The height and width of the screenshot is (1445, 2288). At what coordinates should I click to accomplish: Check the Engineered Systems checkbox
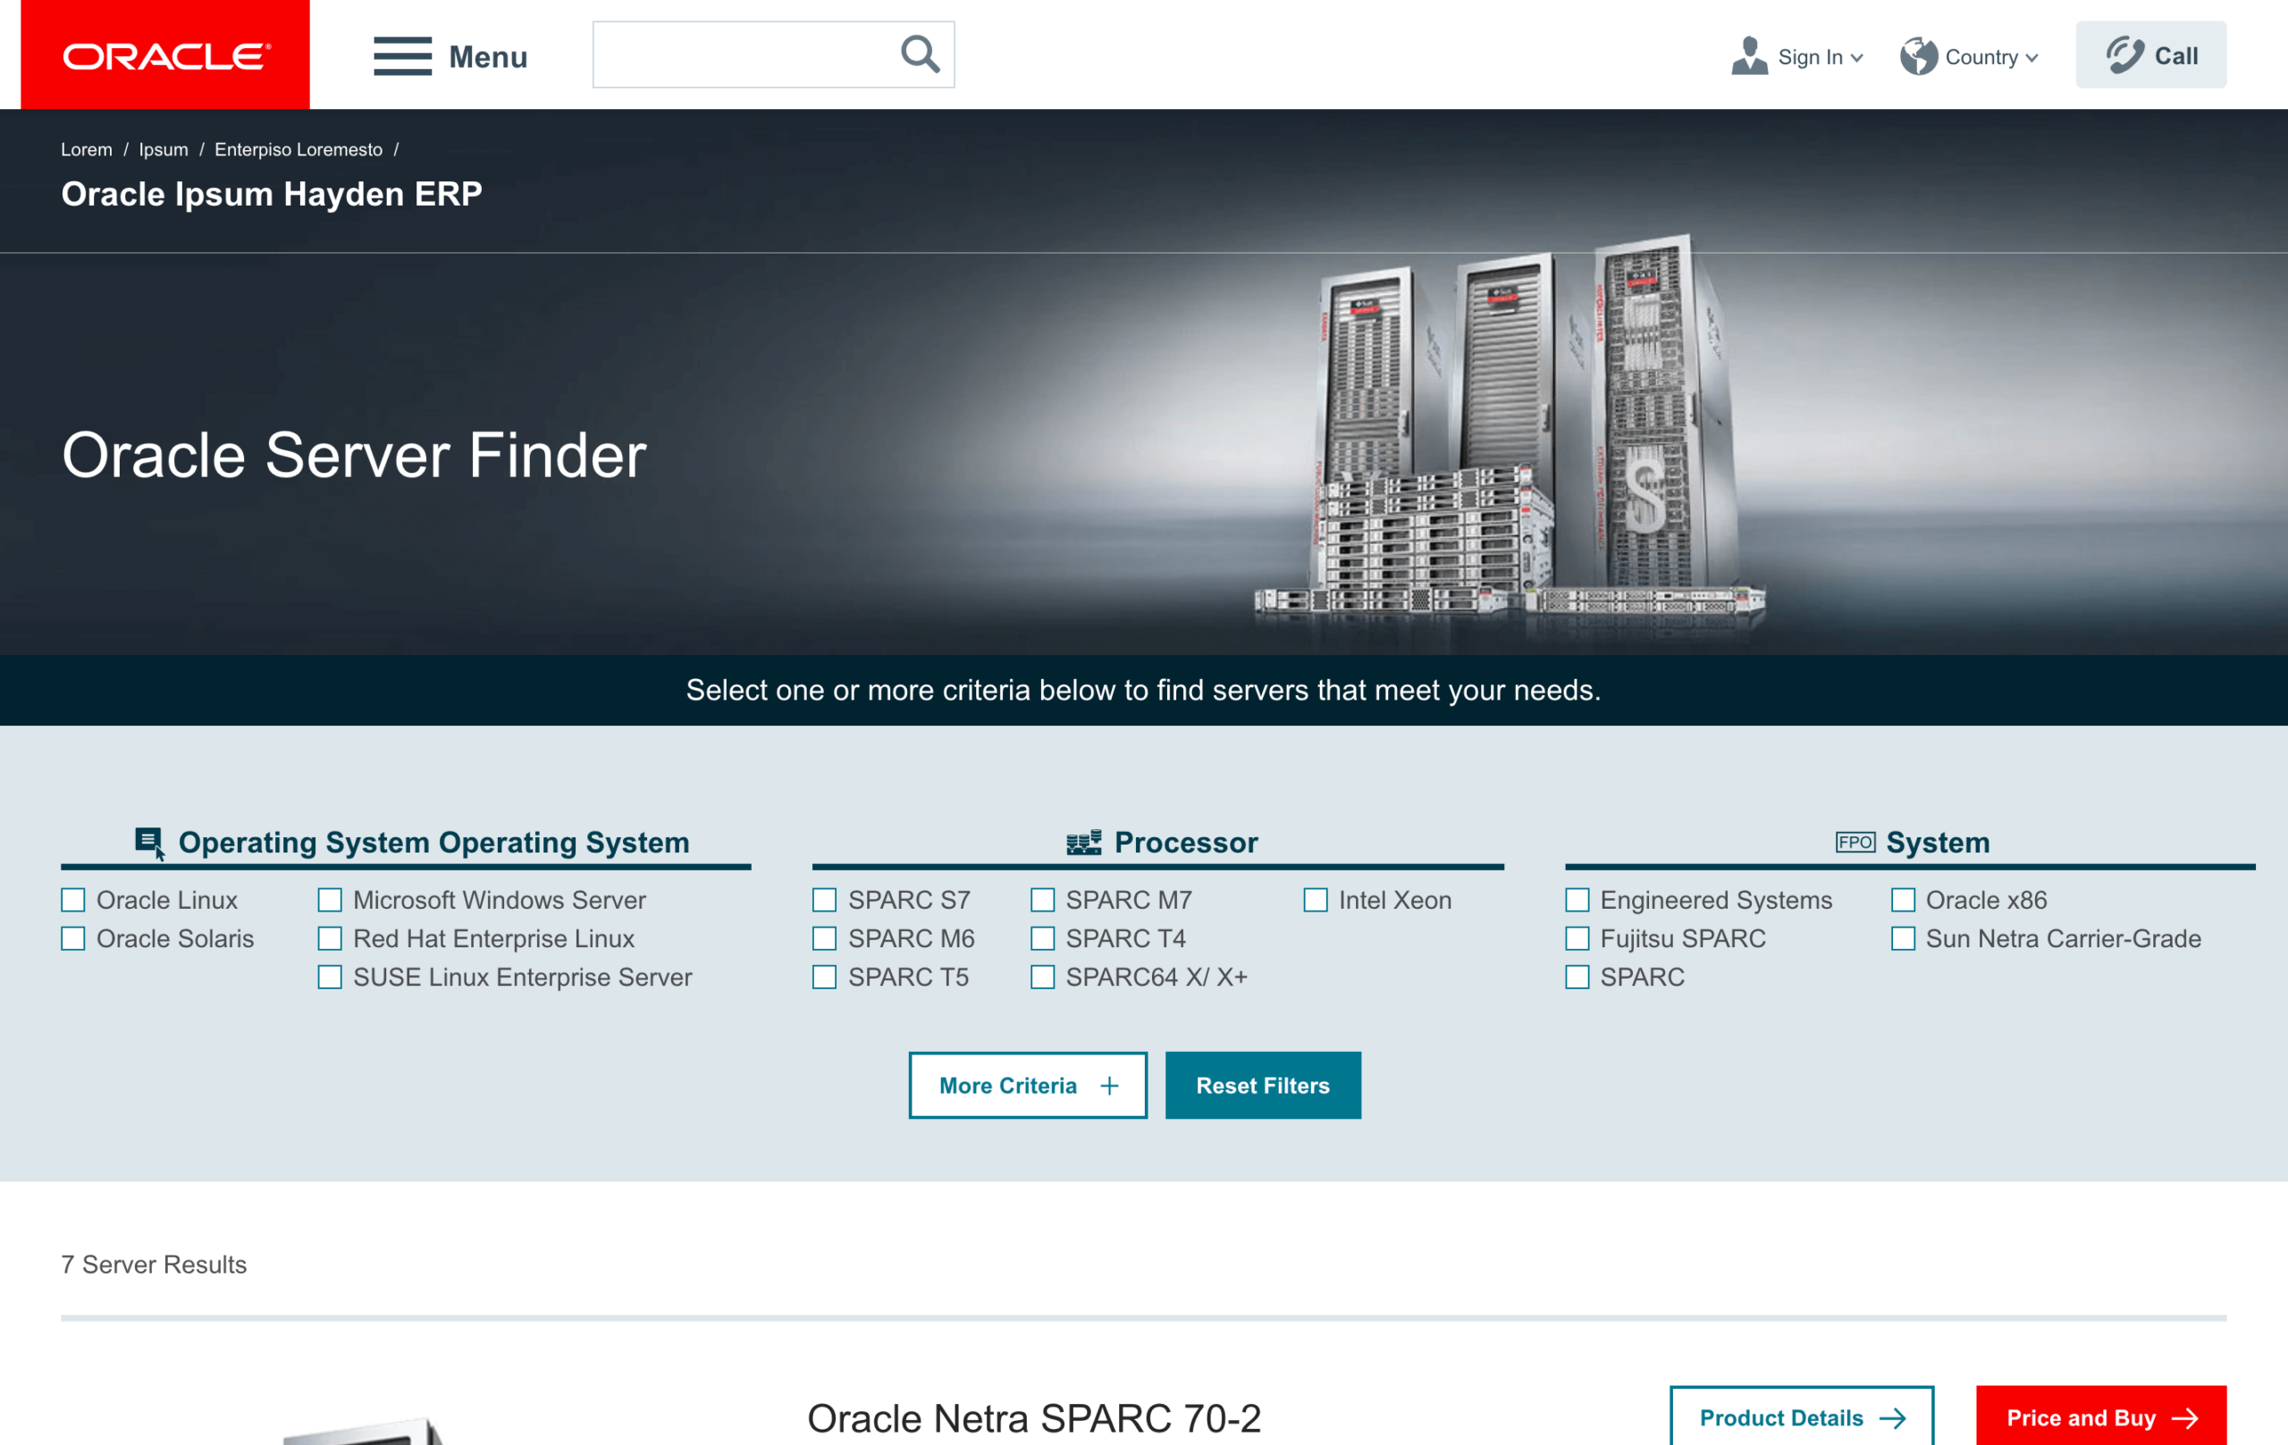click(x=1577, y=900)
